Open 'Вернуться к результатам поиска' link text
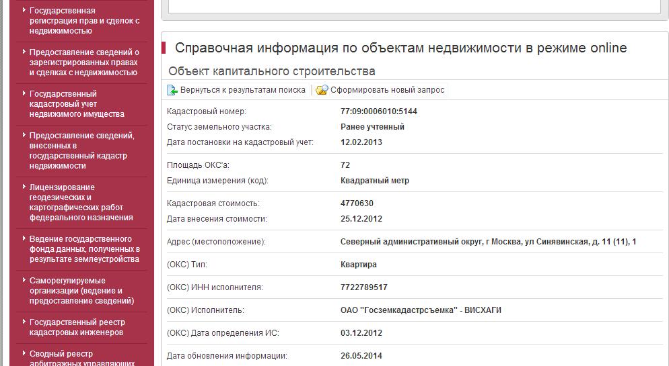The image size is (669, 366). pos(242,90)
